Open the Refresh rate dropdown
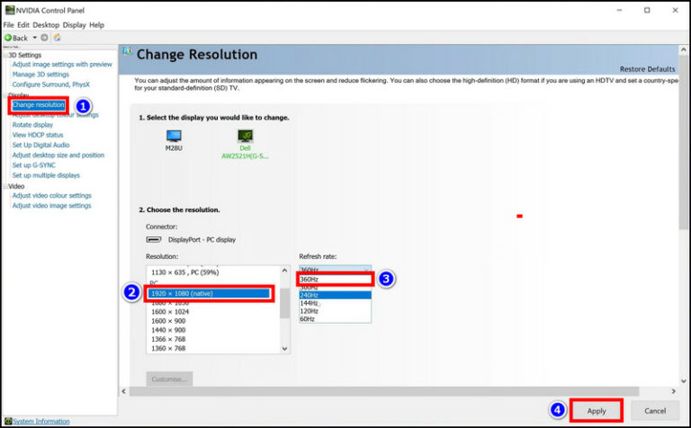The image size is (691, 428). tap(335, 269)
